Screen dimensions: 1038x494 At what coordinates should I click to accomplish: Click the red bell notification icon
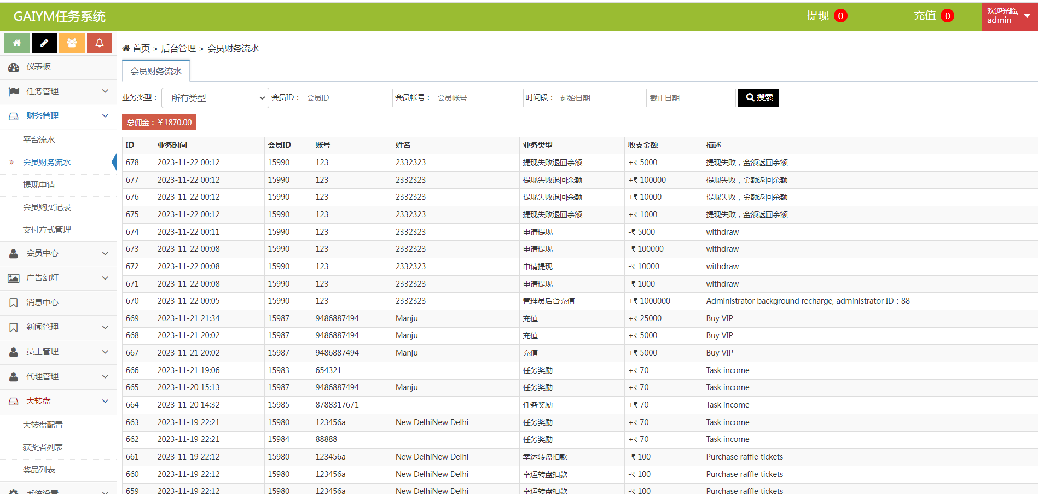click(x=100, y=43)
